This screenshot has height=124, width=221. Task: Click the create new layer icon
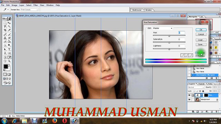click(x=212, y=112)
